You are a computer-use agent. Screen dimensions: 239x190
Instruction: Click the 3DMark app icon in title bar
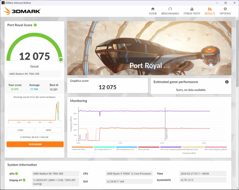3,3
